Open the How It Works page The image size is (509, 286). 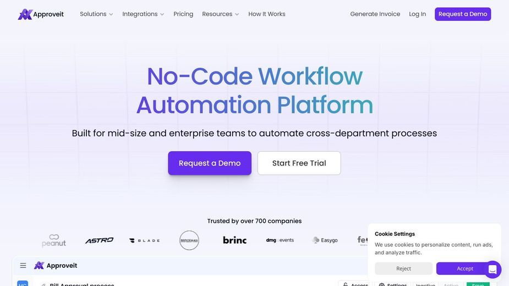tap(267, 14)
